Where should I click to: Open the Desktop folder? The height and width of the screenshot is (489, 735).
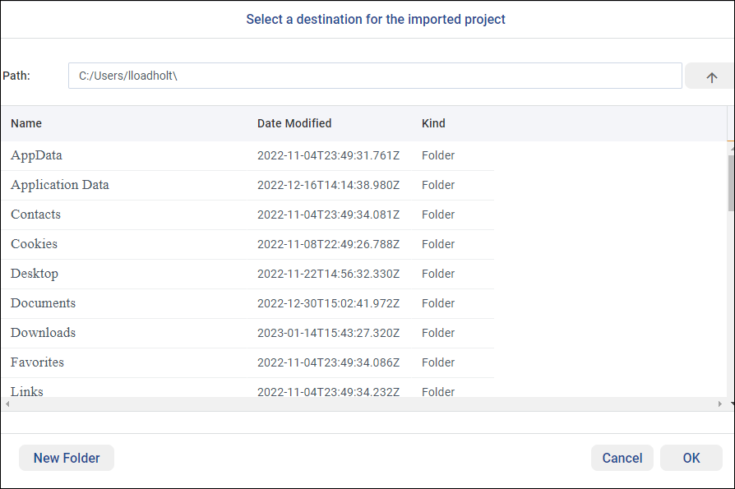pos(35,274)
